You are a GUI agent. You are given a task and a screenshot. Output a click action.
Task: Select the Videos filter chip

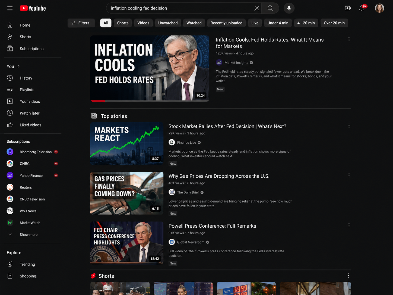(143, 23)
